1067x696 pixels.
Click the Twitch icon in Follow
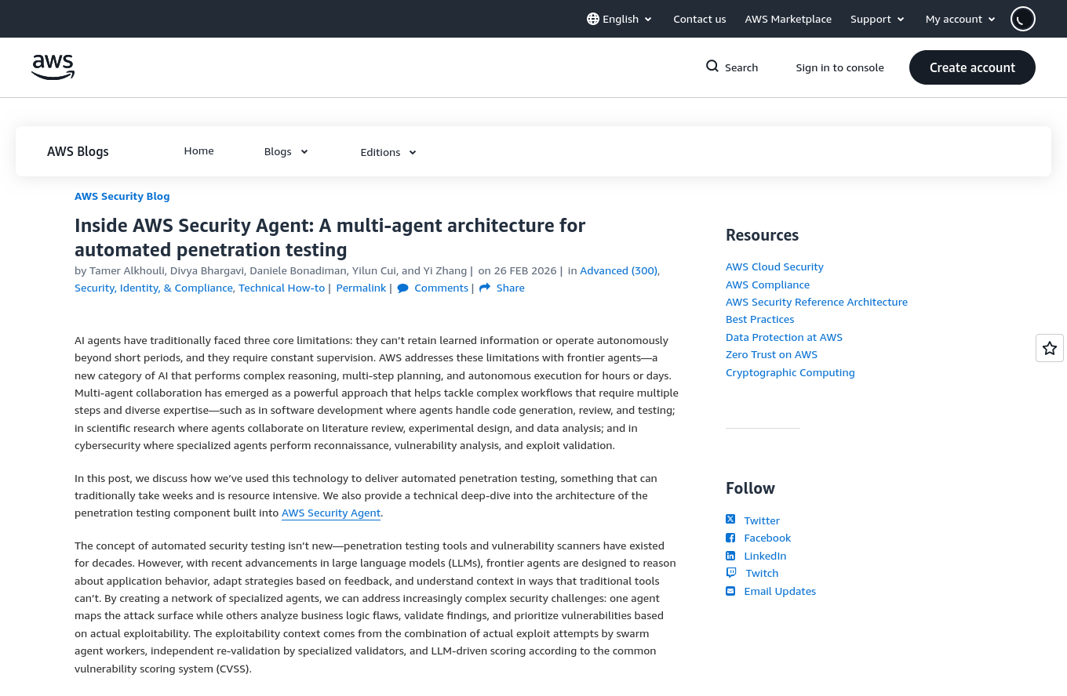point(731,573)
